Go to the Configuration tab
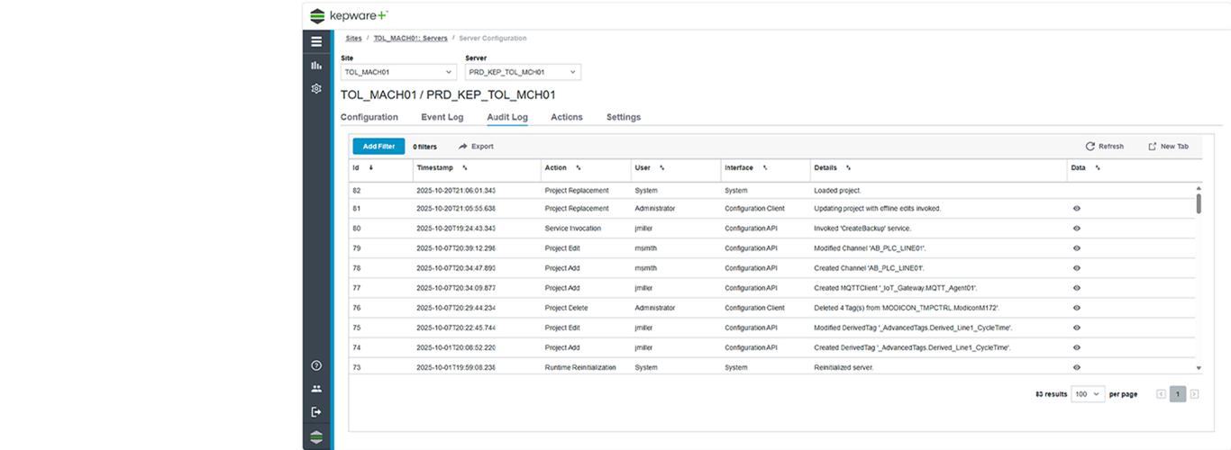The height and width of the screenshot is (450, 1231). 369,117
